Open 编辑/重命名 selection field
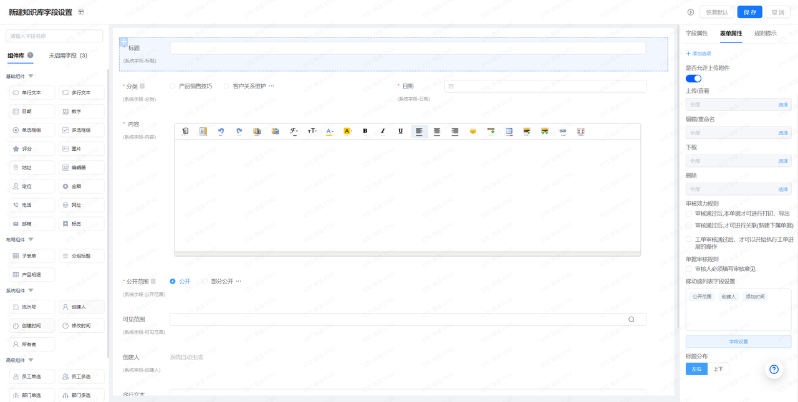Screen dimensions: 798x402 [738, 133]
